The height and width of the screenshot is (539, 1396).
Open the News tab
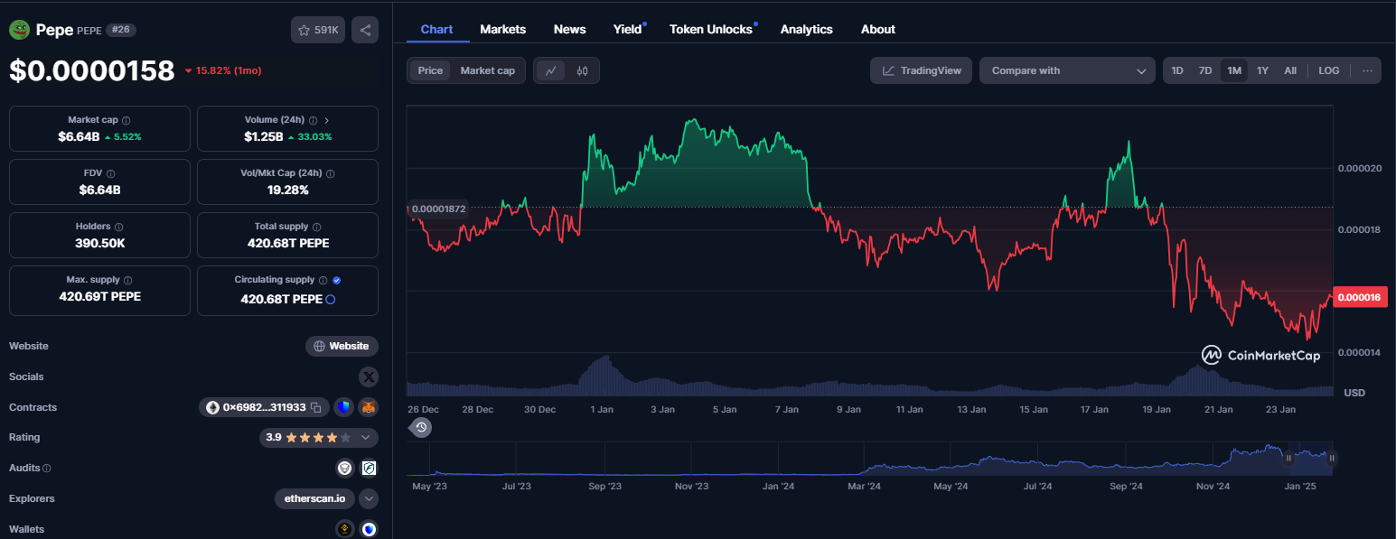(570, 29)
